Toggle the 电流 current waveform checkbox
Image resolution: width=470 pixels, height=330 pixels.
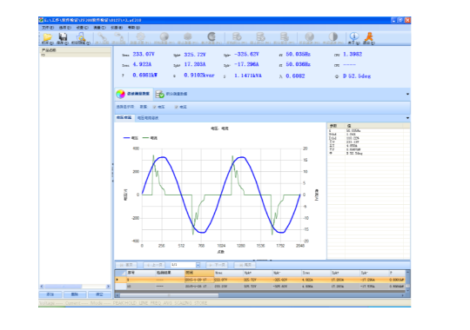click(x=176, y=107)
